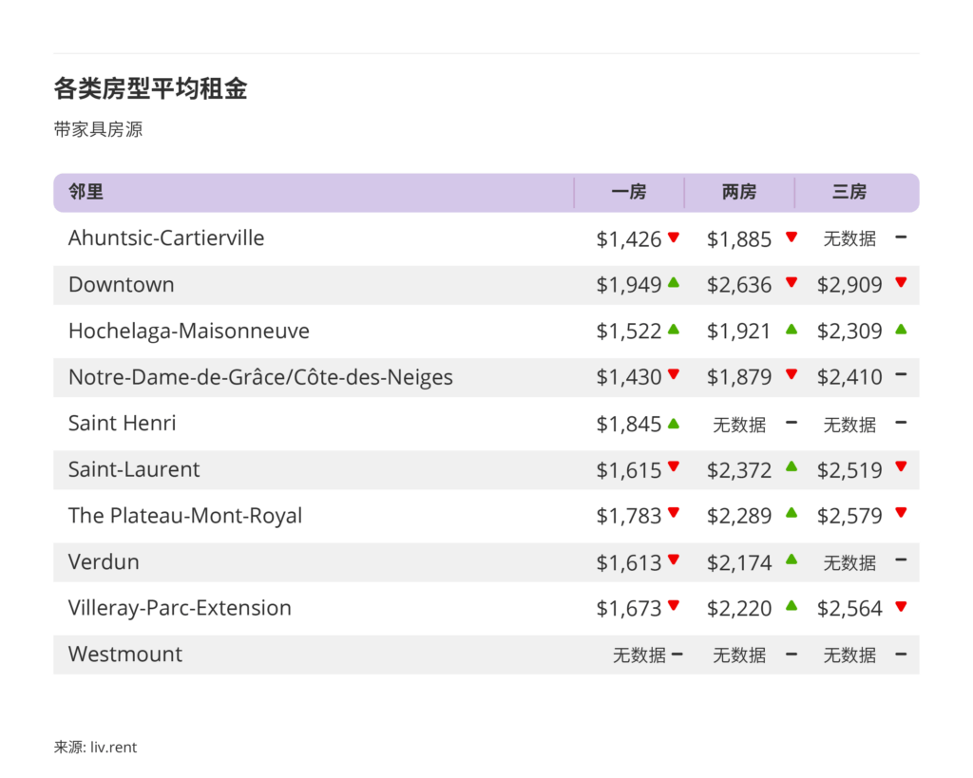Screen dimensions: 973x778
Task: Sort by the 三房 column header
Action: tap(849, 192)
